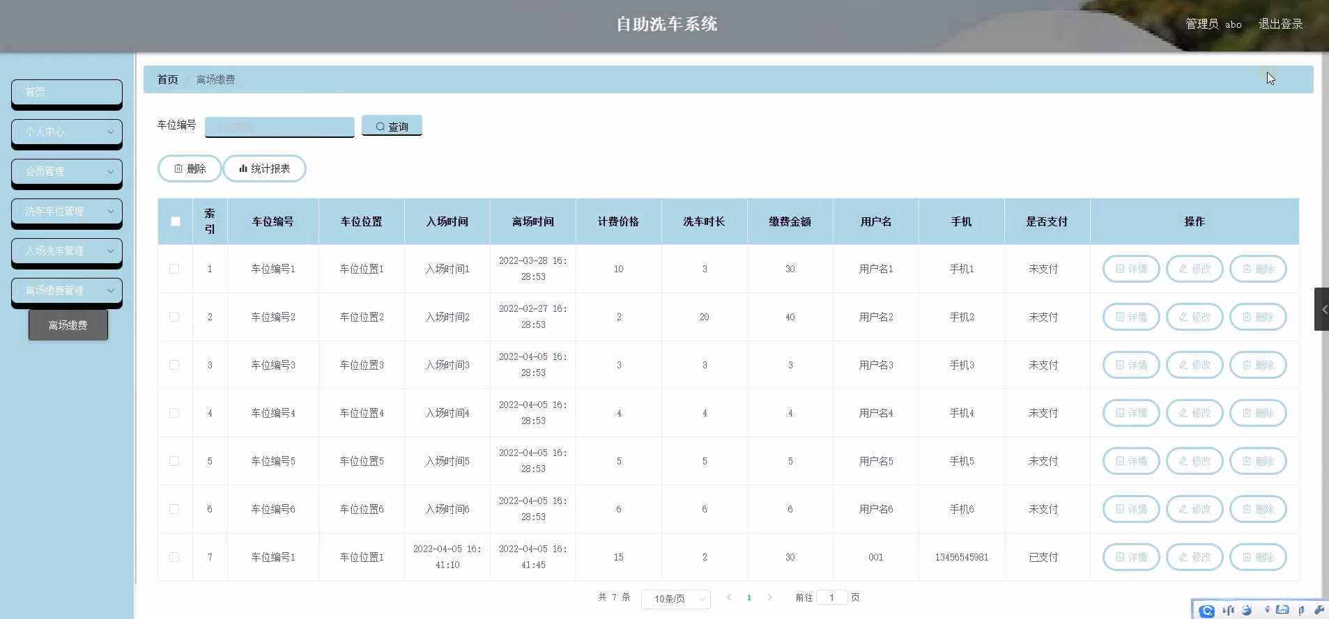Screen dimensions: 1329x619
Task: Click 删除 for row 5
Action: [1258, 461]
